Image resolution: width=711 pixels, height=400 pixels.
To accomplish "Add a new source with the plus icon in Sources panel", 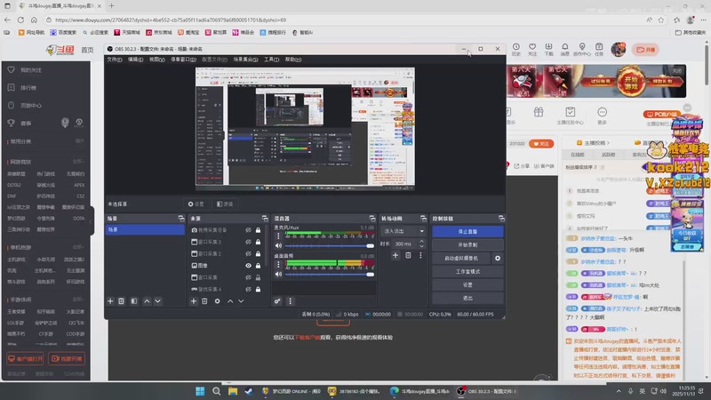I will (x=194, y=301).
